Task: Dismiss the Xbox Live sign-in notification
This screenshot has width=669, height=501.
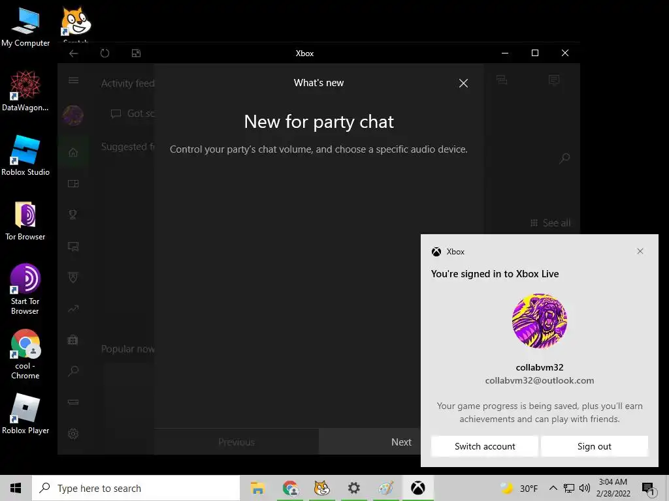Action: pos(640,251)
